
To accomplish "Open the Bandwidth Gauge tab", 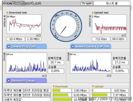I will coord(26,80).
